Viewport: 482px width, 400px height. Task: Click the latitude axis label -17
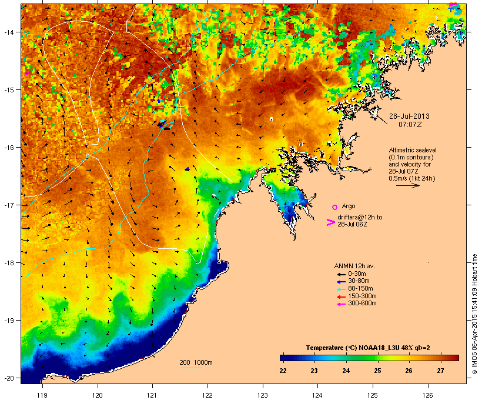(x=8, y=205)
